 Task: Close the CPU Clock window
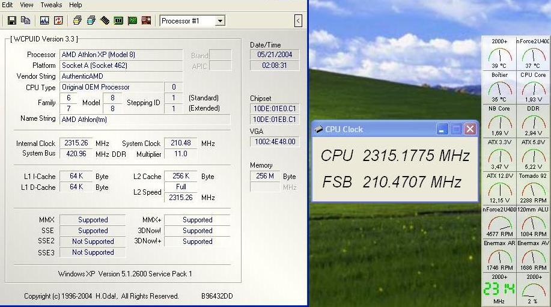pos(470,129)
